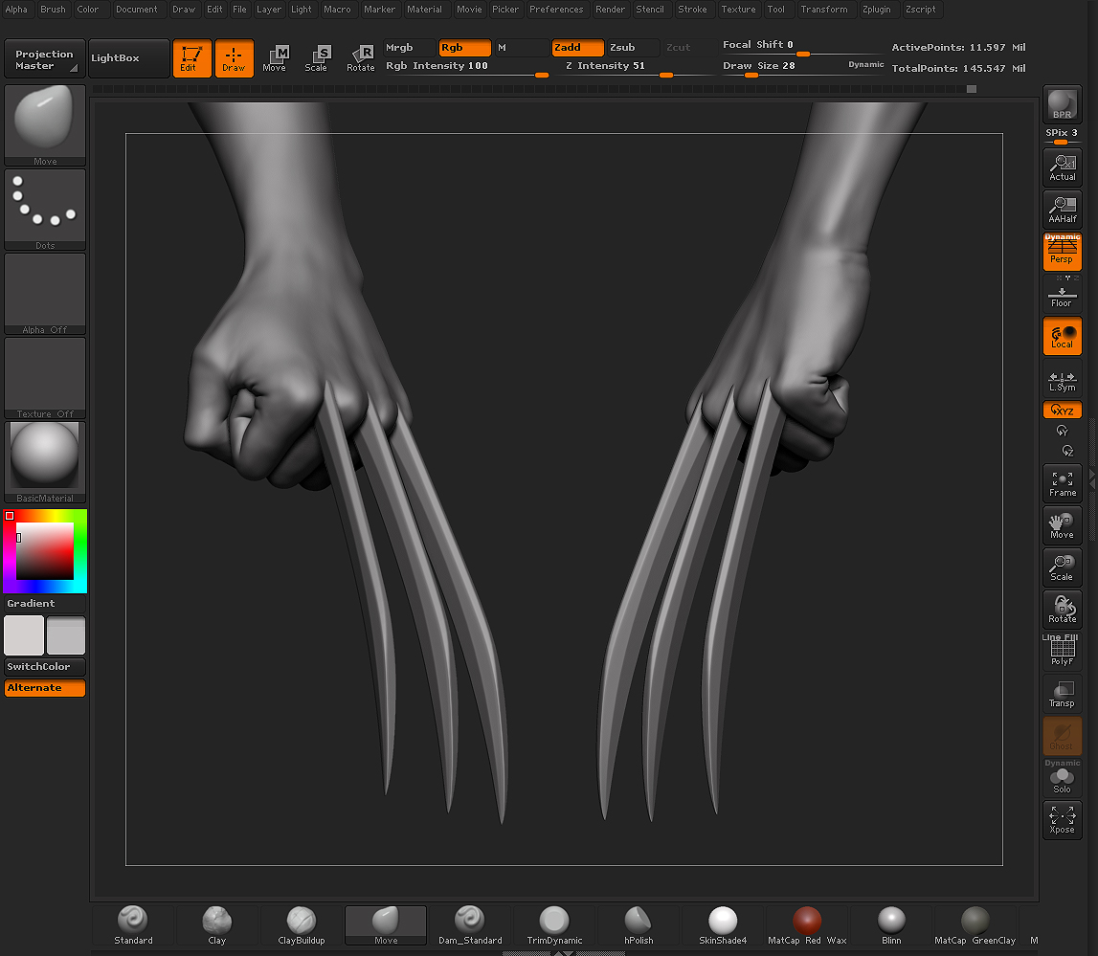Open the Brush menu

click(x=54, y=10)
